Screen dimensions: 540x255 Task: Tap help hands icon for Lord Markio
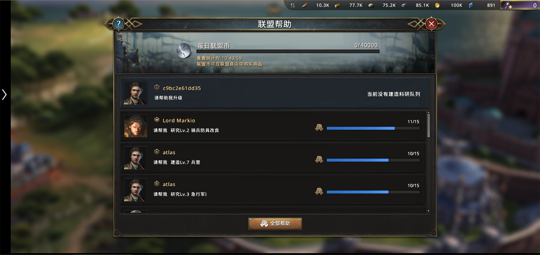coord(319,128)
